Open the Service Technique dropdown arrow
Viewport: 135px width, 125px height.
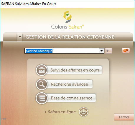click(102, 51)
